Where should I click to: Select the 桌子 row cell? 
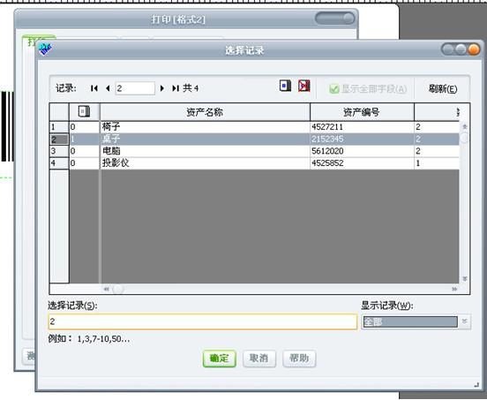tap(205, 139)
